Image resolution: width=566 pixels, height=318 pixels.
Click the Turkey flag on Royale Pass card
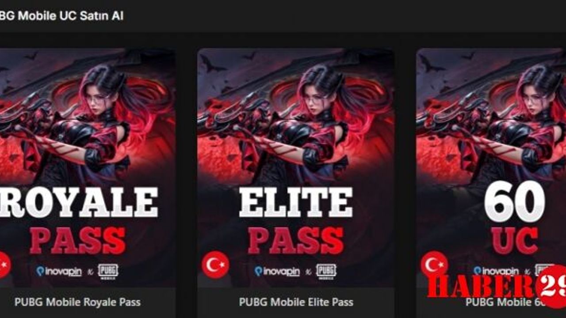pos(4,265)
